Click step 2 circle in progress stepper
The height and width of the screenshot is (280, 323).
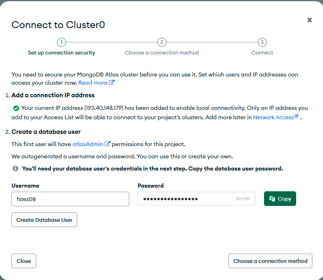(x=162, y=42)
